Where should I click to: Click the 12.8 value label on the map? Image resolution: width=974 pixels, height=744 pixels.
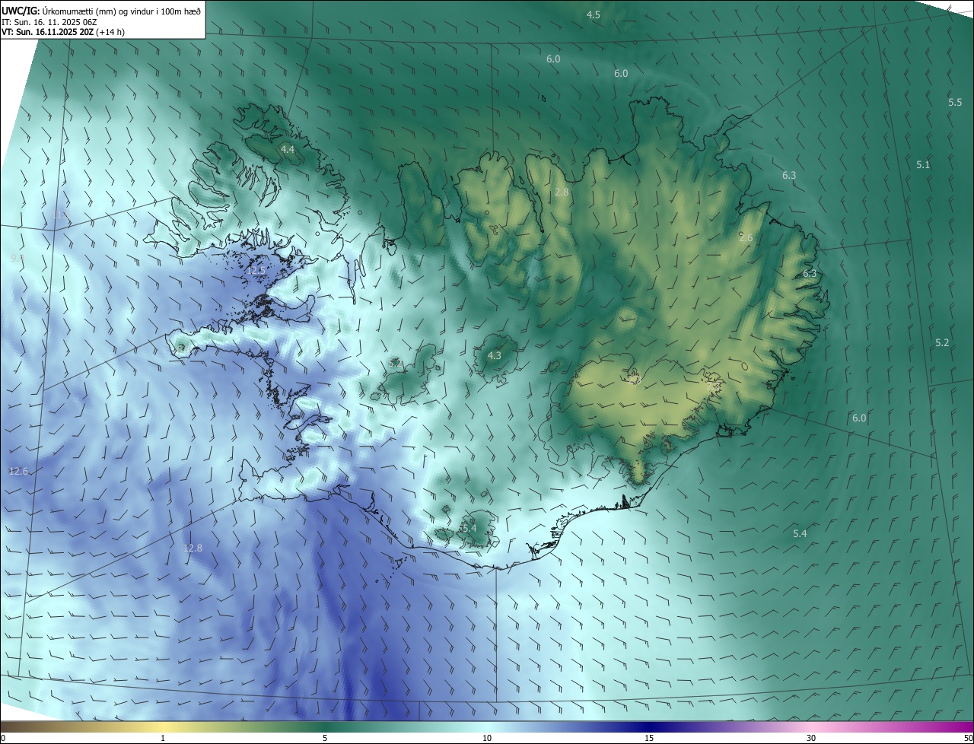click(x=193, y=548)
